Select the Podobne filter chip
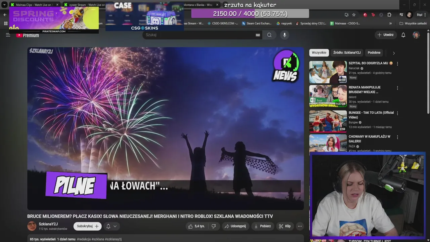The width and height of the screenshot is (430, 242). 374,53
